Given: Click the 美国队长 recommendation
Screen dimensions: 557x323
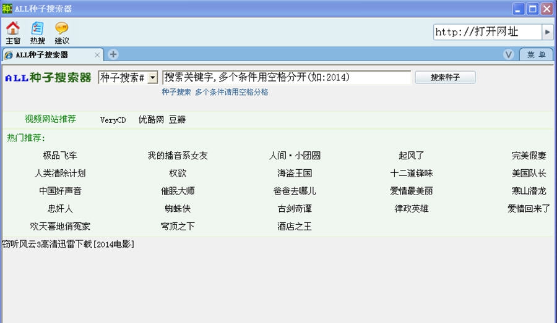Looking at the screenshot, I should tap(529, 173).
